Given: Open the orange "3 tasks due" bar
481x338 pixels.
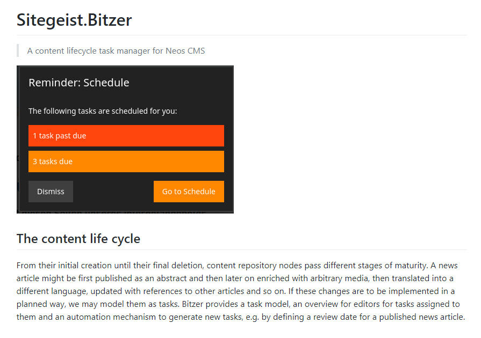Looking at the screenshot, I should pyautogui.click(x=126, y=161).
